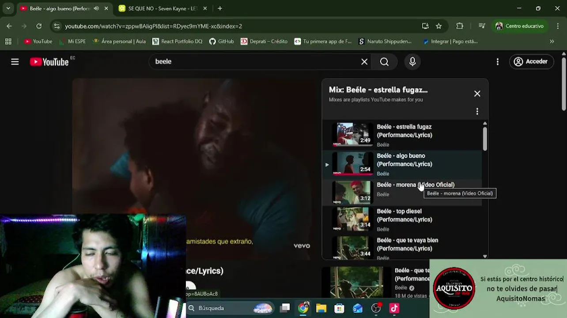Close the 'Beéle - algo bueno' tab
Image resolution: width=567 pixels, height=318 pixels.
pyautogui.click(x=106, y=8)
